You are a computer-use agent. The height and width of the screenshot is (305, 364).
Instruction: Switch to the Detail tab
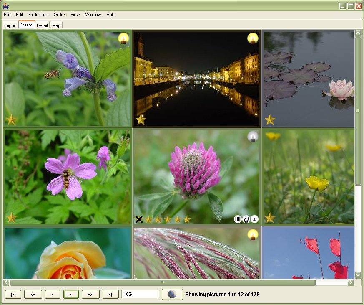click(x=42, y=25)
